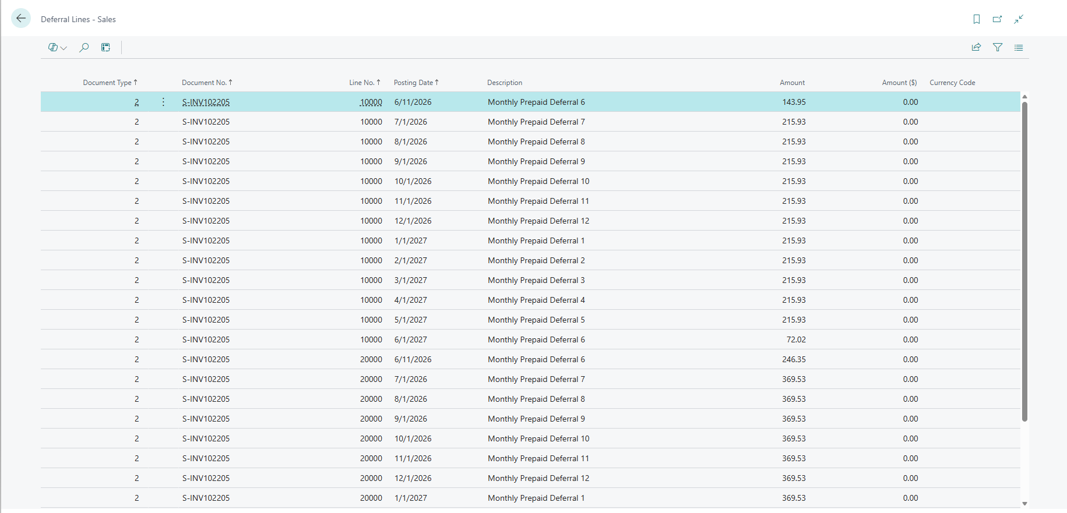Image resolution: width=1067 pixels, height=513 pixels.
Task: Click posting date 6/1/2027
Action: 411,339
